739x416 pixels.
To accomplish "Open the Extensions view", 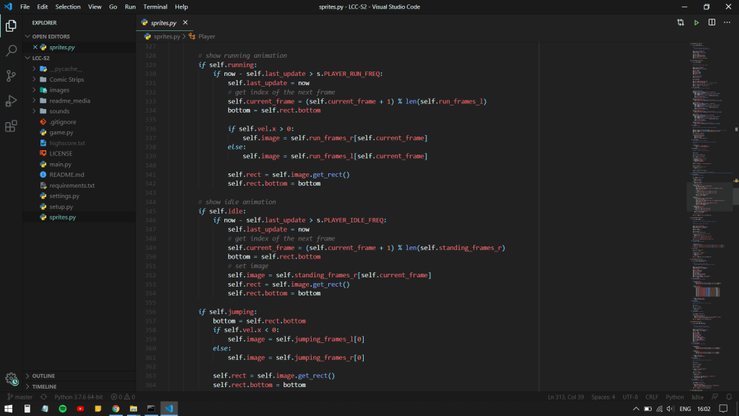I will click(11, 126).
